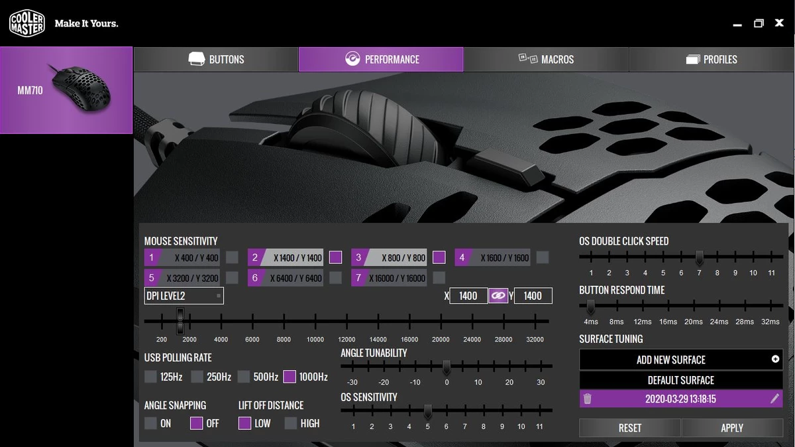Click the X/Y DPI link chain icon
Screen dimensions: 795x447
498,296
